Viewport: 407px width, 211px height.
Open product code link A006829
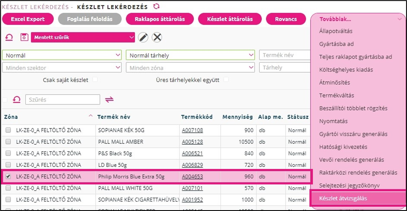coord(192,165)
